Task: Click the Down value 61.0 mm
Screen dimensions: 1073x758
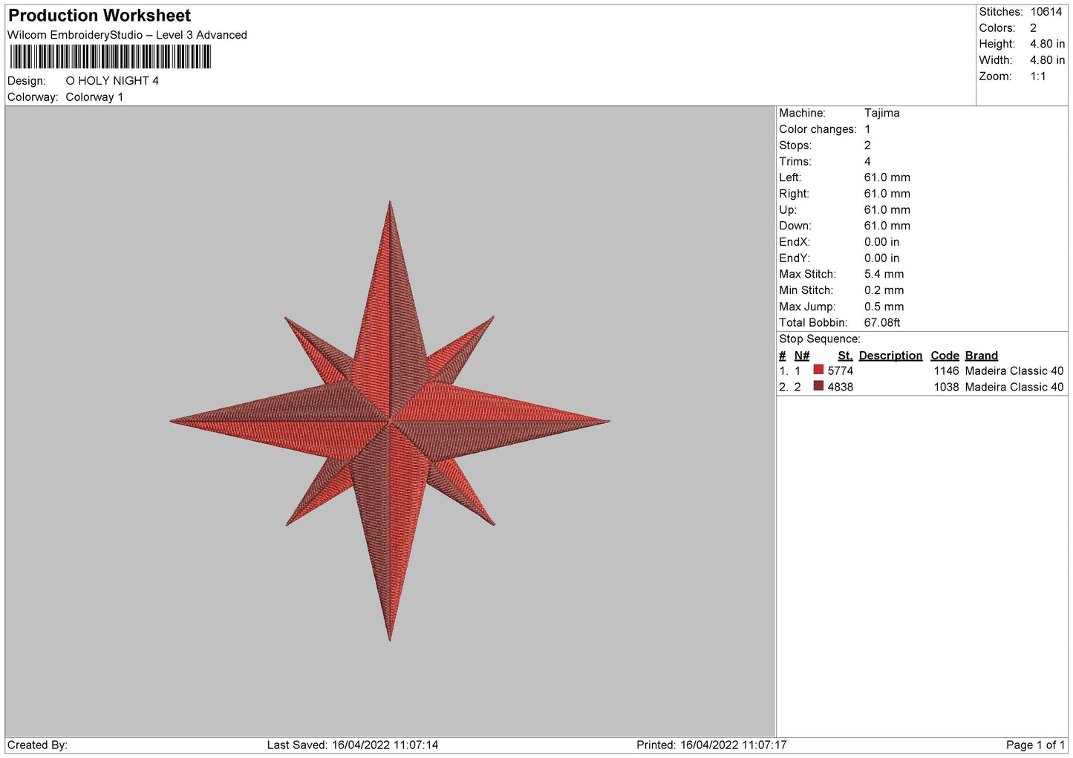Action: click(887, 226)
